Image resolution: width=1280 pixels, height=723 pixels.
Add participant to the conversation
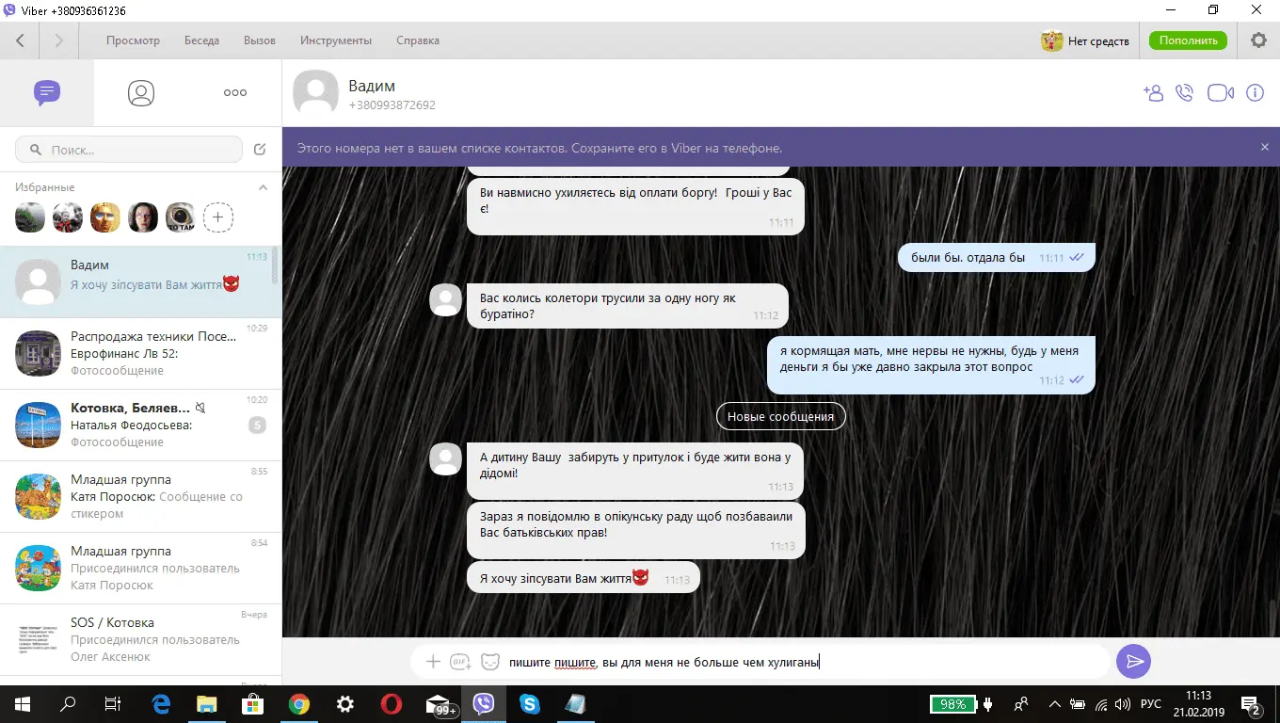1153,93
